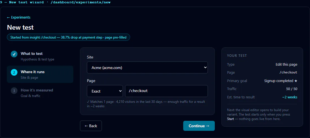310x138 pixels.
Task: Open the What to test step
Action: (40, 56)
